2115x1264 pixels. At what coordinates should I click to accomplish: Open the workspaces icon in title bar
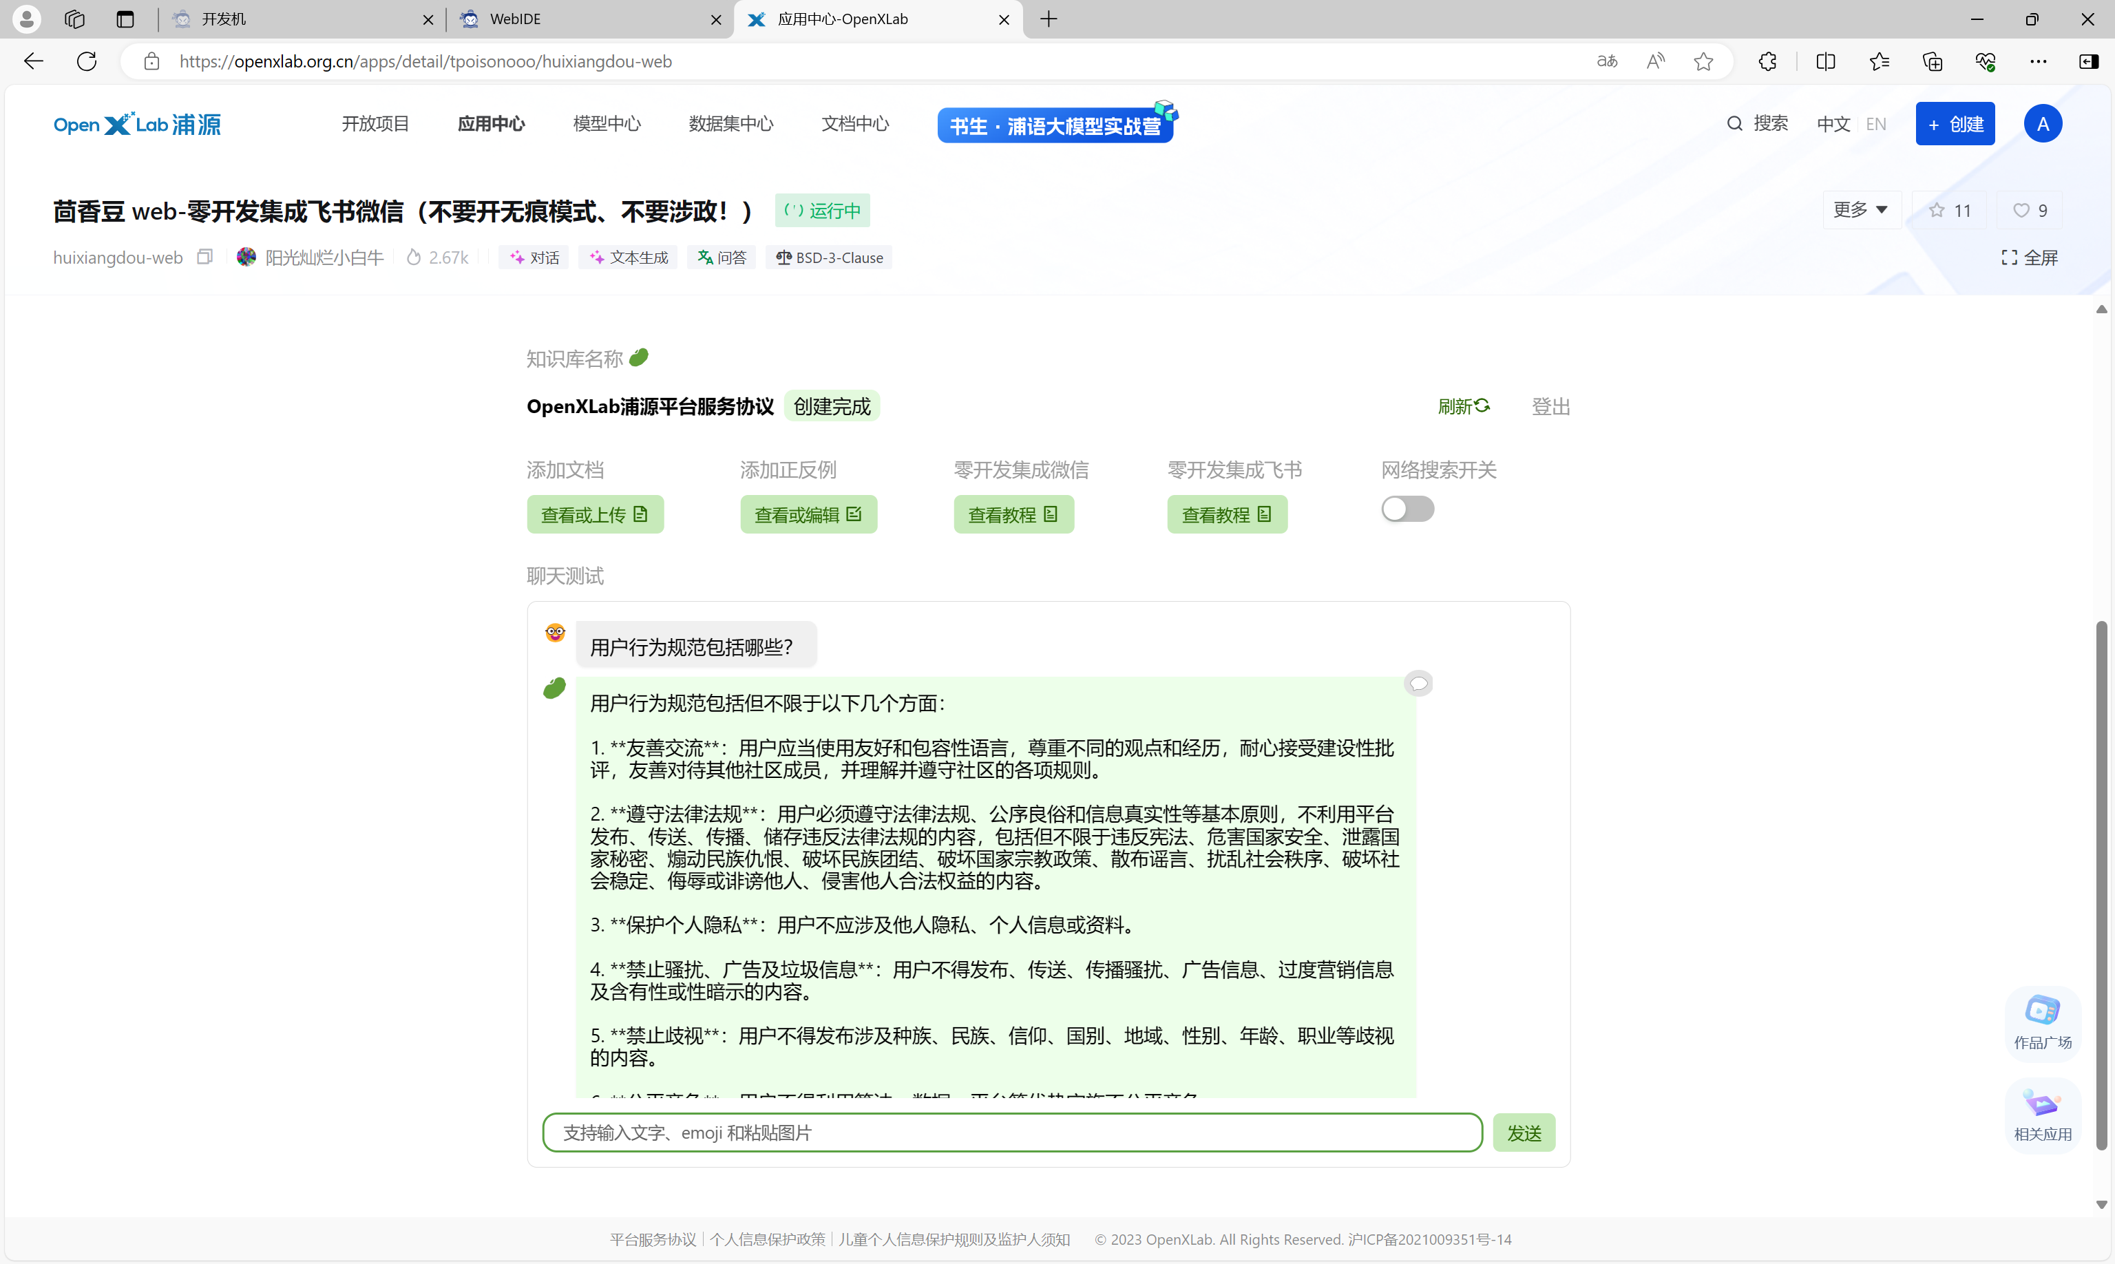coord(75,19)
